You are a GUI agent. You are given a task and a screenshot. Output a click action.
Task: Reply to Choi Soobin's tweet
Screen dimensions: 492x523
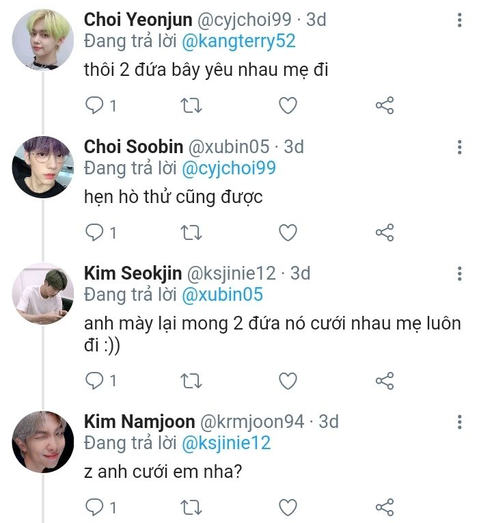pos(95,232)
